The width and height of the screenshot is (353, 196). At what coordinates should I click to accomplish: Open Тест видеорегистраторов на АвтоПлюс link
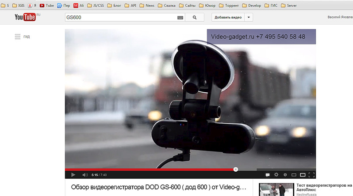324,187
